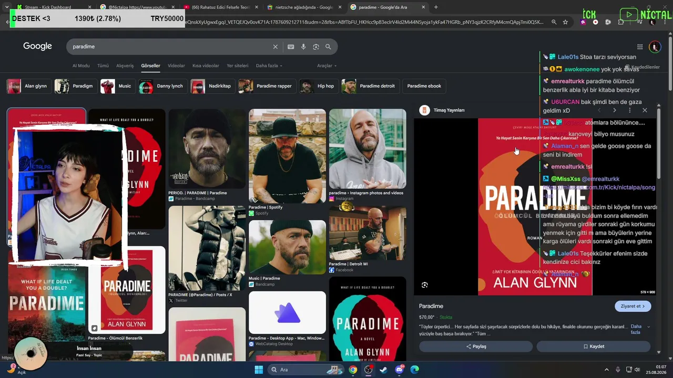Filter images by Danny lynch chip
Image resolution: width=673 pixels, height=378 pixels.
click(163, 86)
